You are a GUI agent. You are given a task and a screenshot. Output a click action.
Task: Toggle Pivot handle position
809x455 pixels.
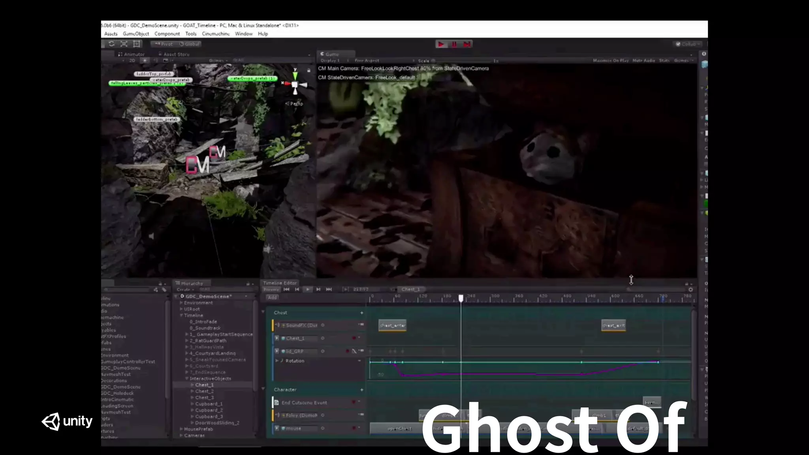click(x=164, y=44)
